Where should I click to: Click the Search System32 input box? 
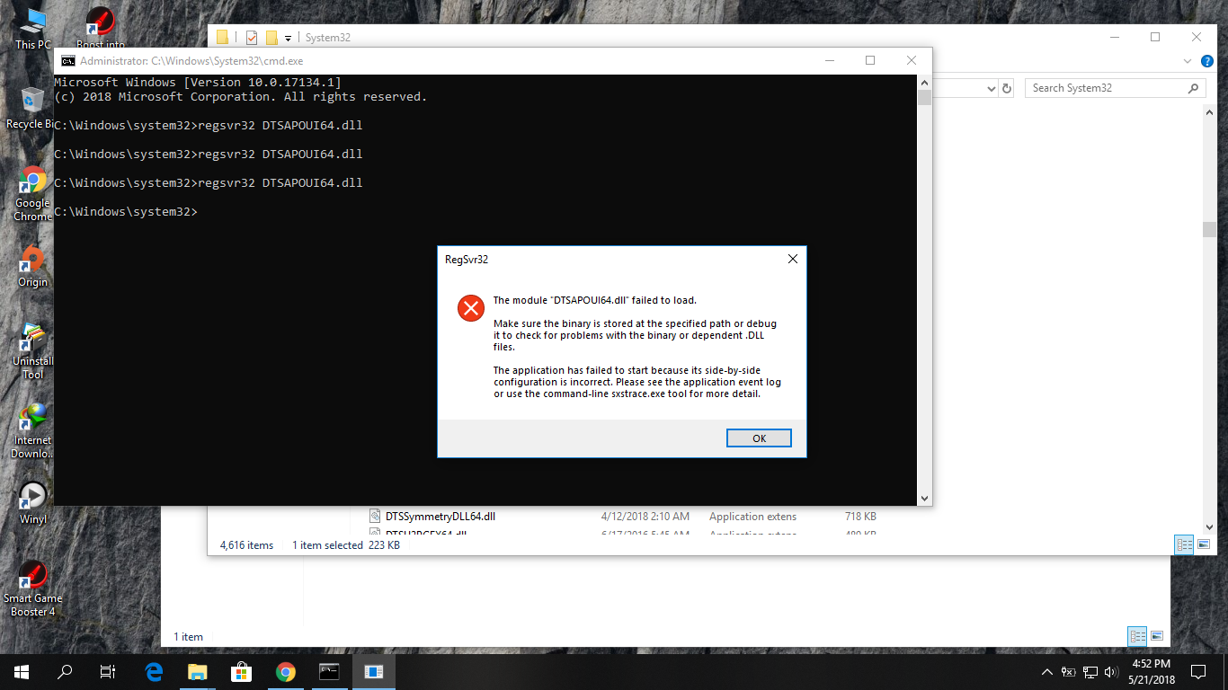tap(1115, 88)
